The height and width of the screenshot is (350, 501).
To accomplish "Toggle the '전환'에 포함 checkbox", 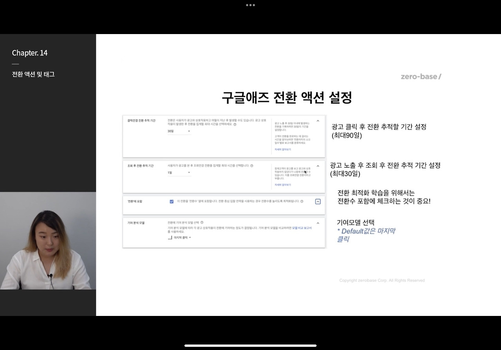I will click(x=171, y=201).
